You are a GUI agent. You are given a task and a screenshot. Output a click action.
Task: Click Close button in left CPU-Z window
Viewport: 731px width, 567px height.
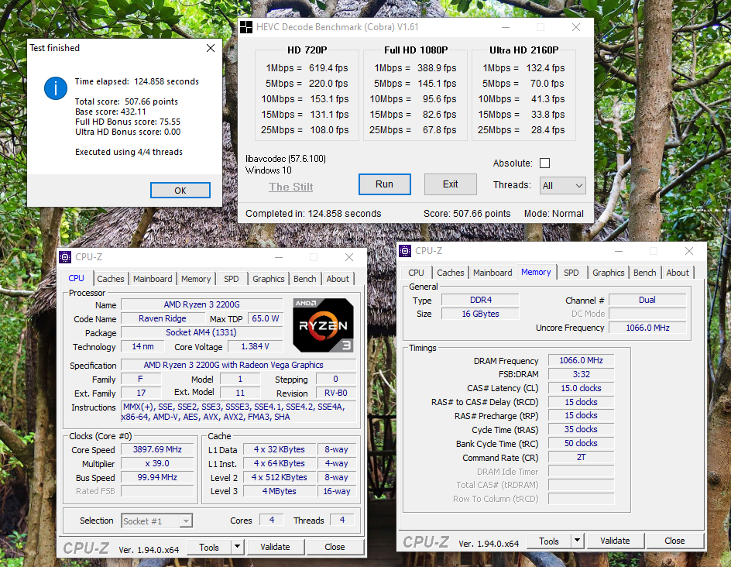335,547
